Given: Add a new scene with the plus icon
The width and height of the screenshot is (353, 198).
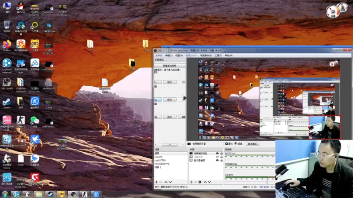Looking at the screenshot, I should (x=157, y=182).
